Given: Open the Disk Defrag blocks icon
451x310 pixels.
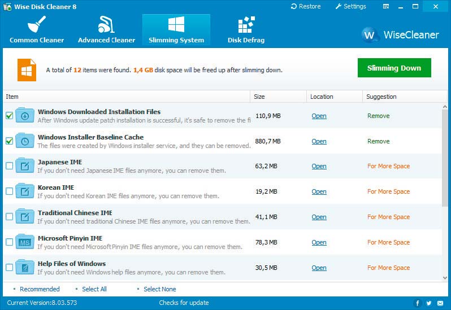Looking at the screenshot, I should pyautogui.click(x=246, y=25).
